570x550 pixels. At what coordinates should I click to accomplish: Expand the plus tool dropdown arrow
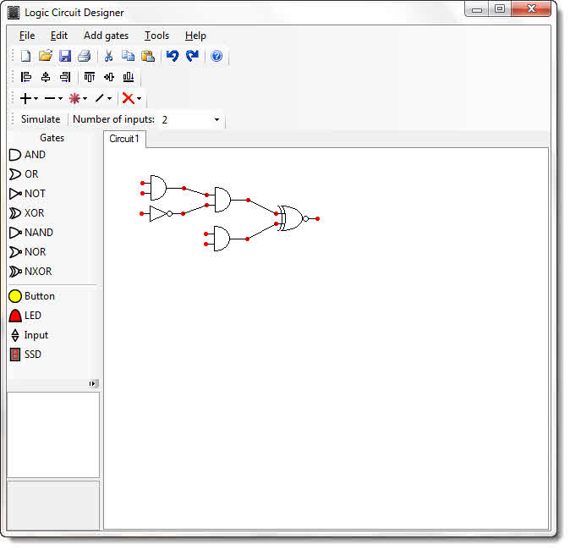(36, 99)
